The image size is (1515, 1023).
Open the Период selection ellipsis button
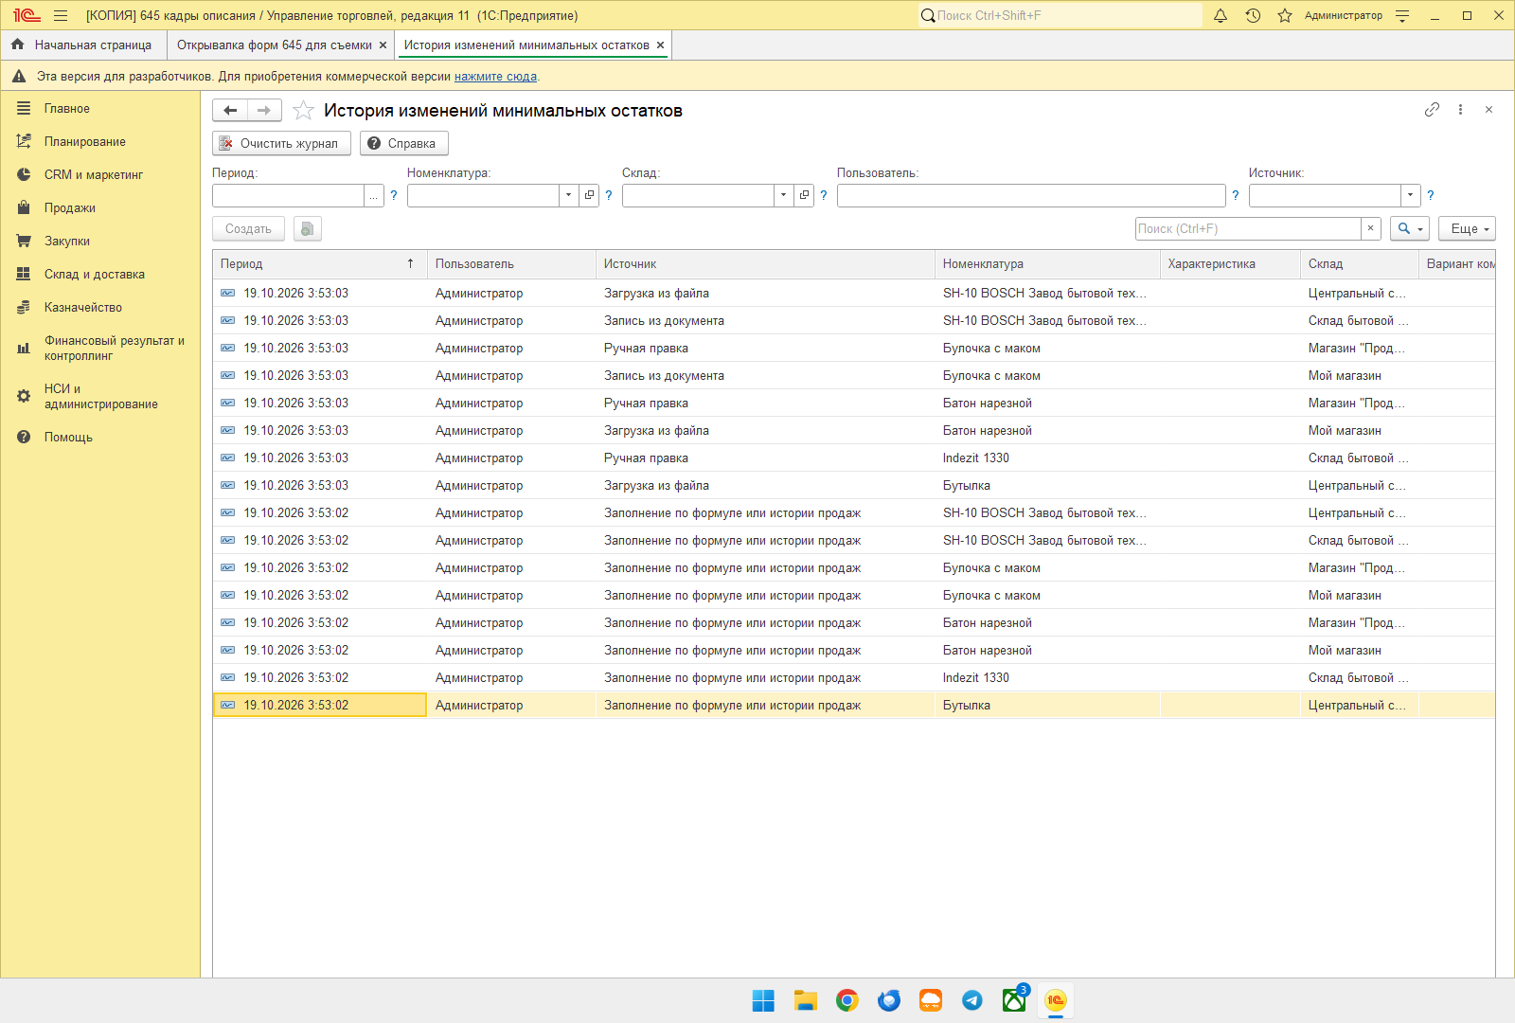pyautogui.click(x=374, y=195)
